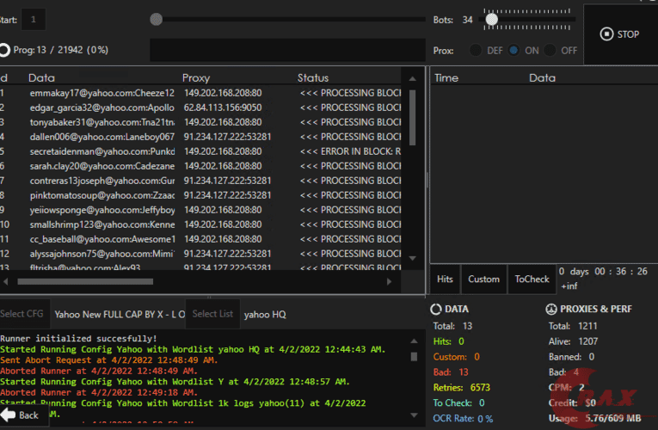Image resolution: width=658 pixels, height=430 pixels.
Task: Sort the list by the Status column header
Action: (x=313, y=77)
